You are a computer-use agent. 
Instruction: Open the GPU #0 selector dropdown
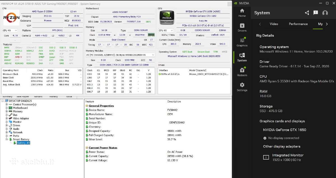165,30
